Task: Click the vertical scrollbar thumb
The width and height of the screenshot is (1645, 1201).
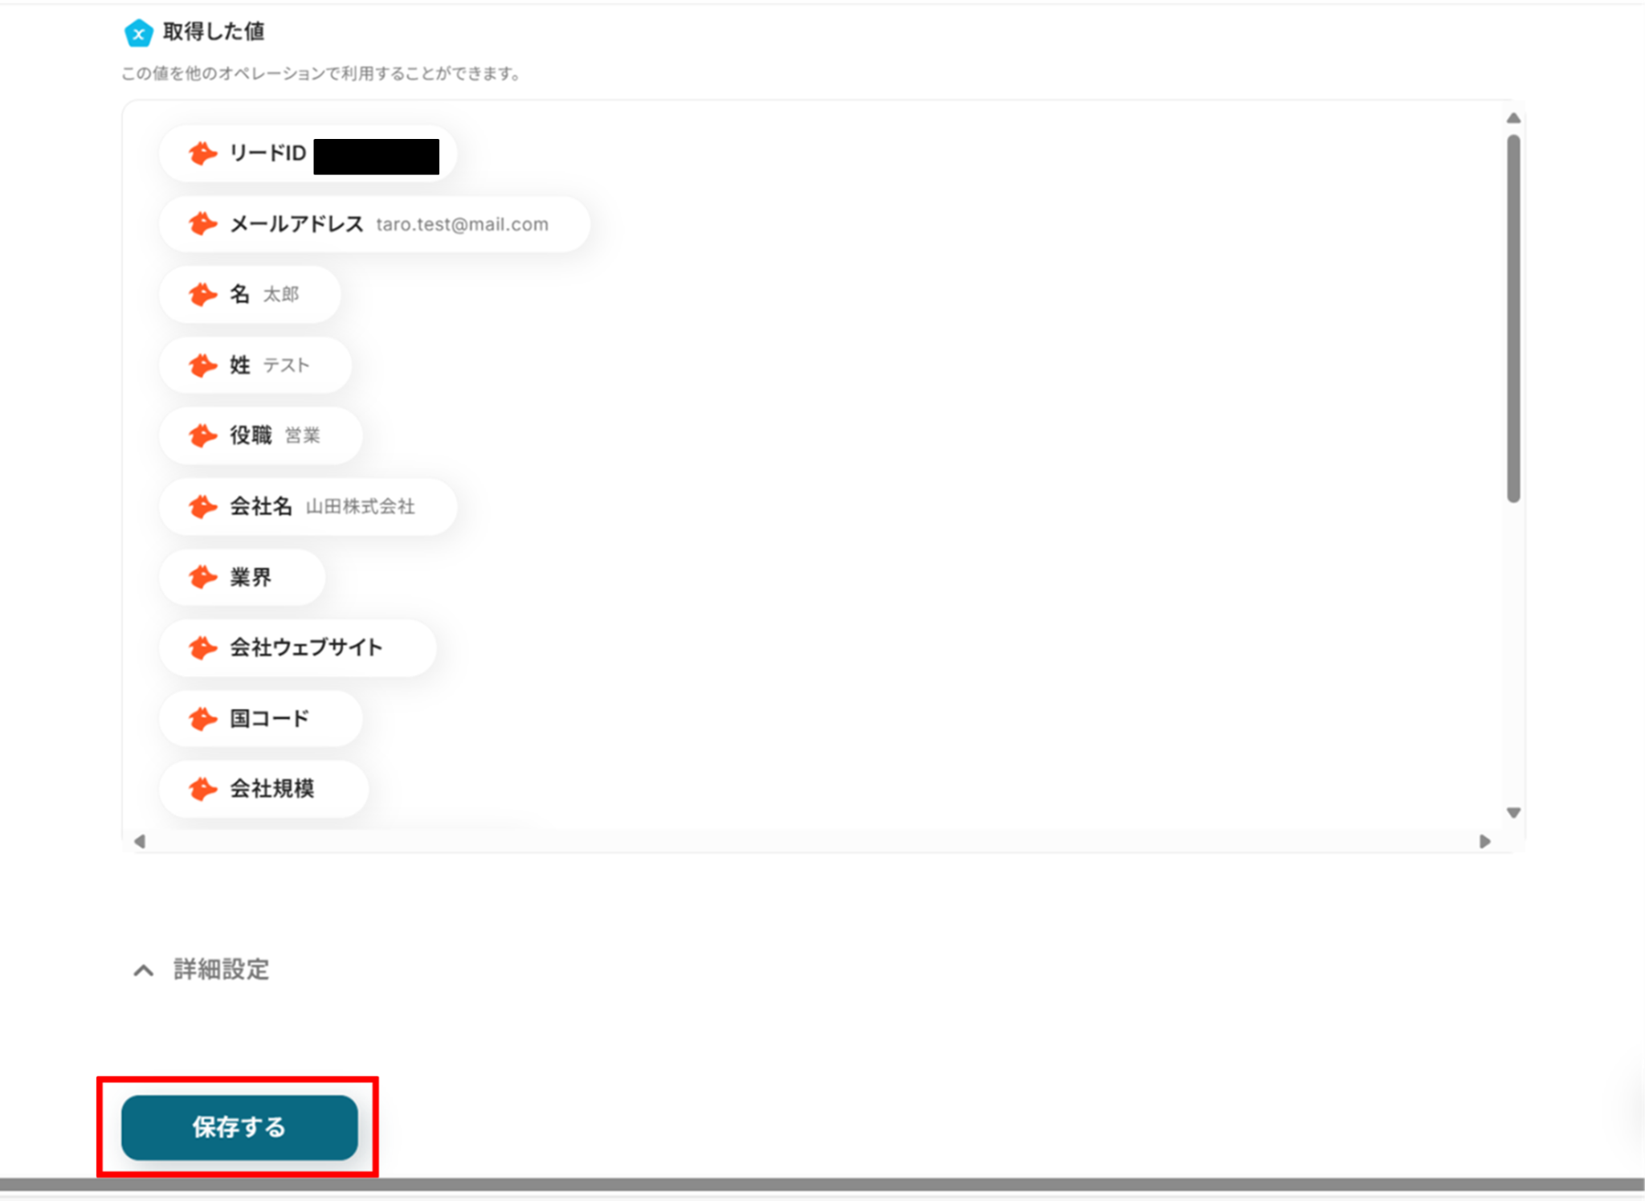Action: 1513,318
